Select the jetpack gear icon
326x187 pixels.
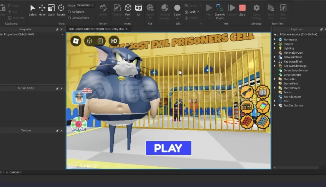[263, 92]
